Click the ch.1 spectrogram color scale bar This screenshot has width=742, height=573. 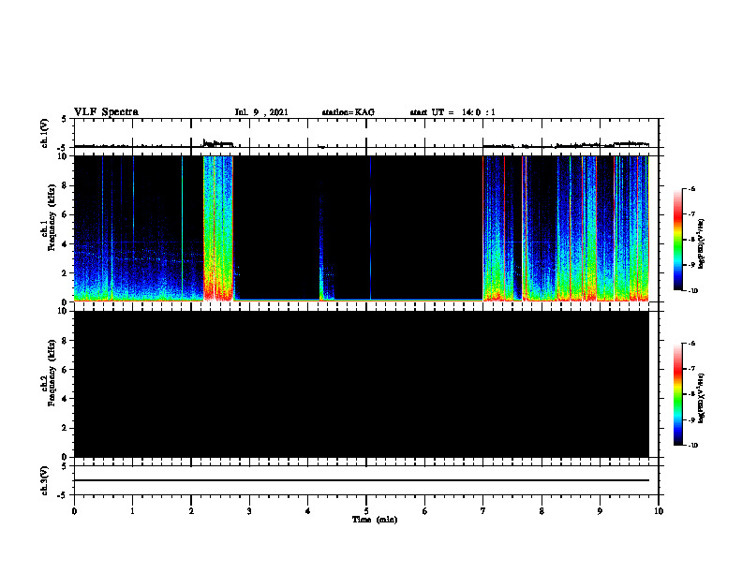(x=677, y=240)
